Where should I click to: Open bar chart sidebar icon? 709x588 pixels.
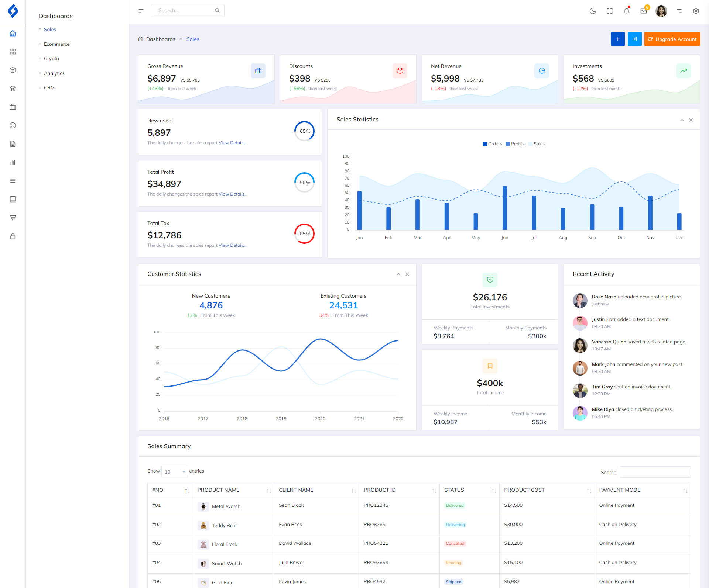click(x=13, y=162)
